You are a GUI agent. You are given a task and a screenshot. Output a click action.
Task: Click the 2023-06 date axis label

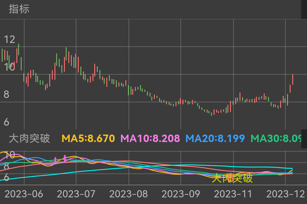point(24,194)
